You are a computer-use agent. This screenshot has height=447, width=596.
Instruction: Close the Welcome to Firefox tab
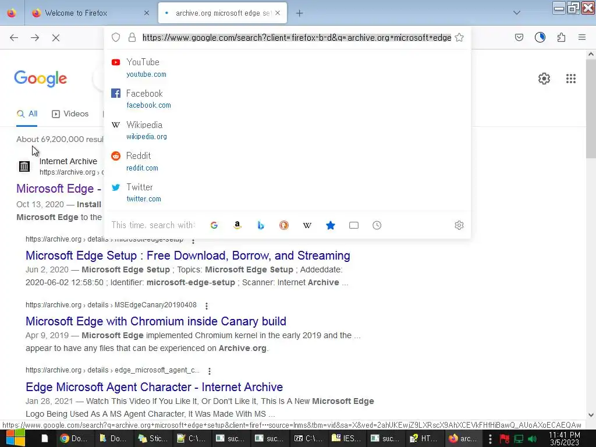(x=146, y=13)
